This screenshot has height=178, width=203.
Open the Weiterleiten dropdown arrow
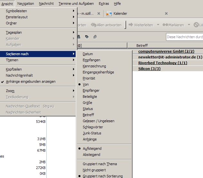tap(158, 25)
